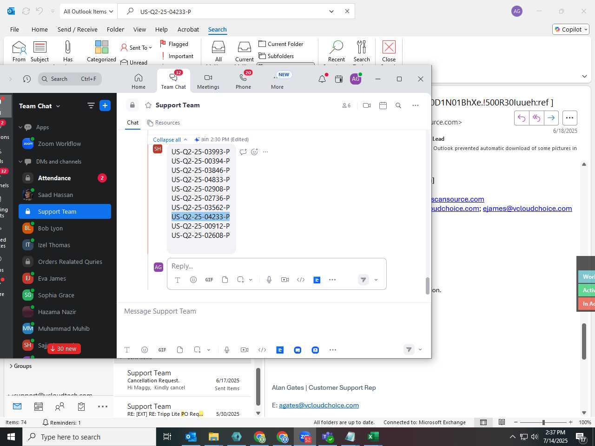Image resolution: width=595 pixels, height=446 pixels.
Task: Insert emoji in Message Support Team box
Action: [145, 350]
